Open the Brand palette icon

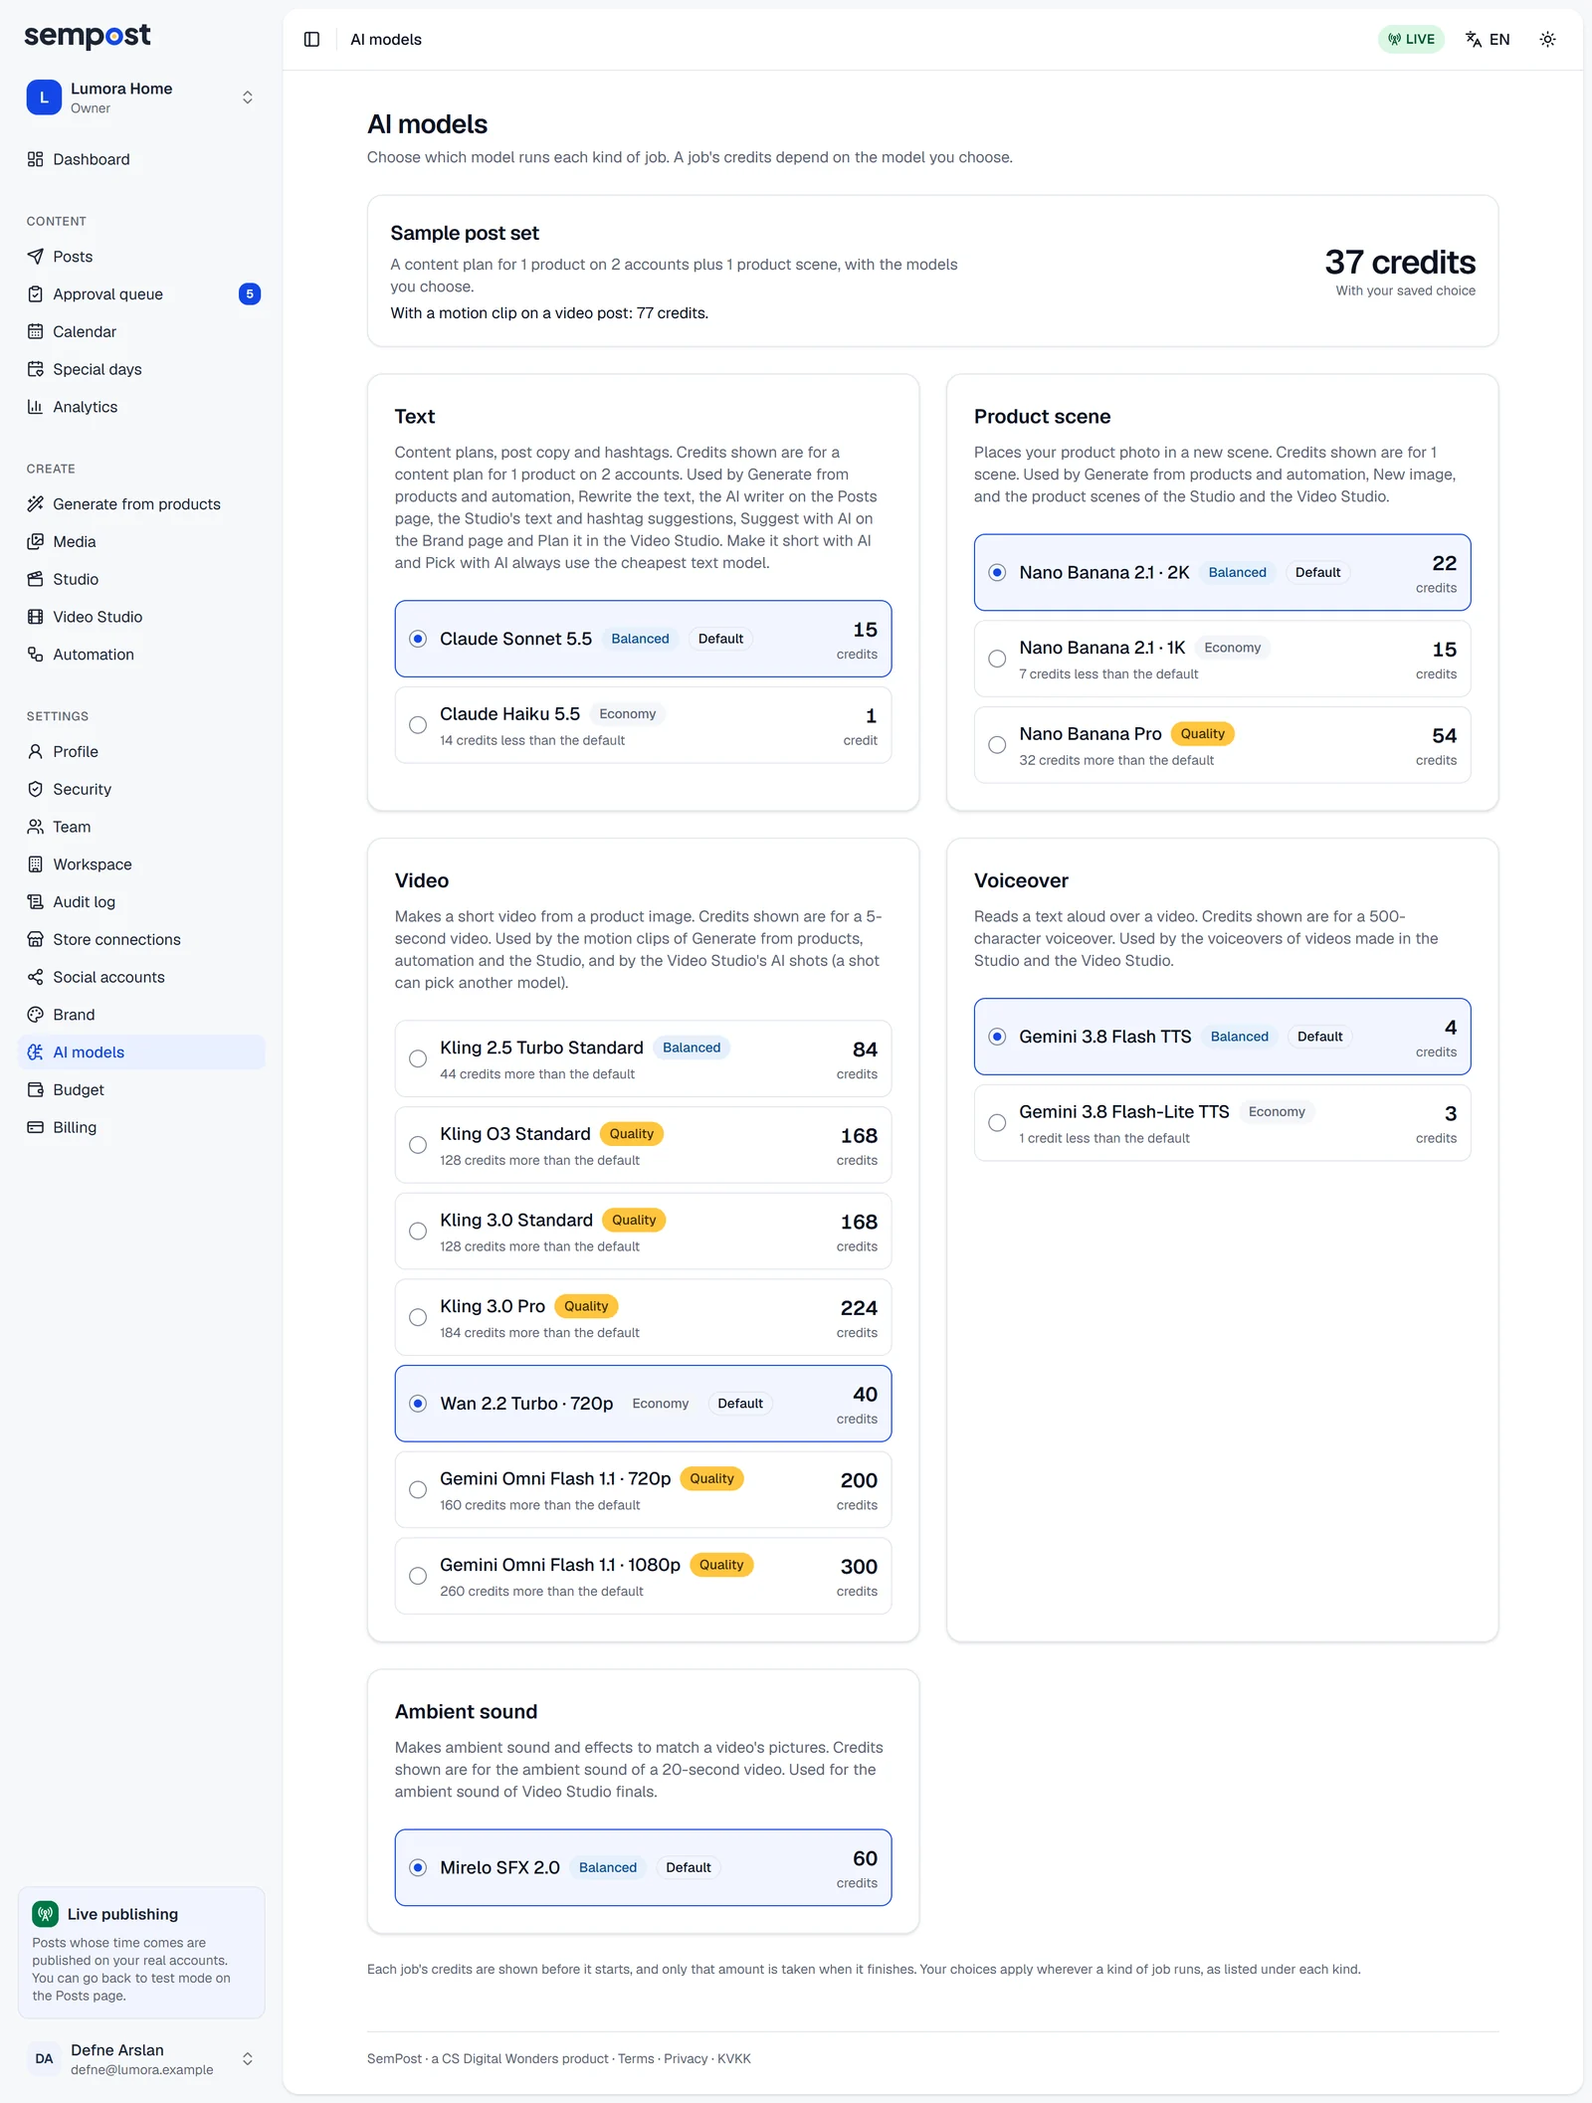36,1015
